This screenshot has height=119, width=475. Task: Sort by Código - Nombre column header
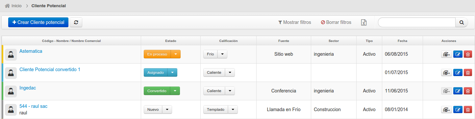71,41
